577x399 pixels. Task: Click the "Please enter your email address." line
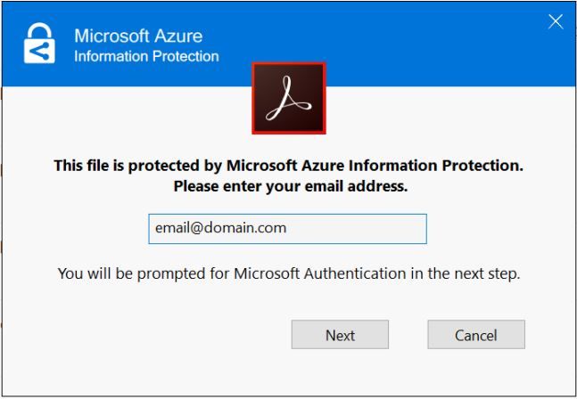click(x=289, y=187)
